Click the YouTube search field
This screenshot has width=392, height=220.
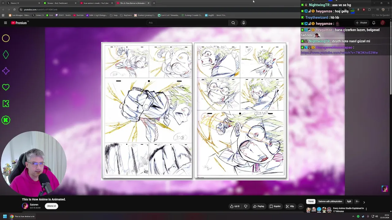(x=187, y=23)
